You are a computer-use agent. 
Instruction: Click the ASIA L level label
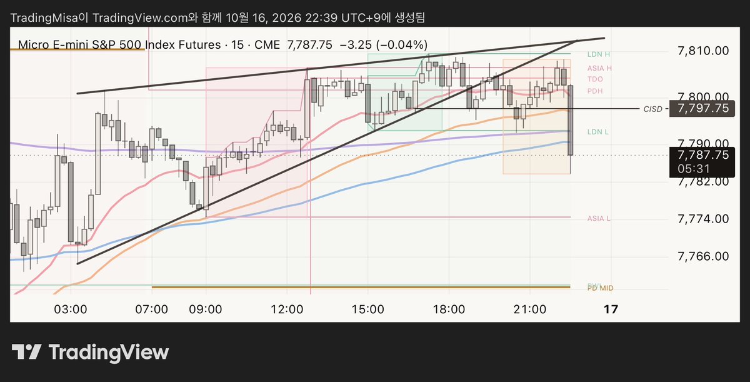coord(598,218)
